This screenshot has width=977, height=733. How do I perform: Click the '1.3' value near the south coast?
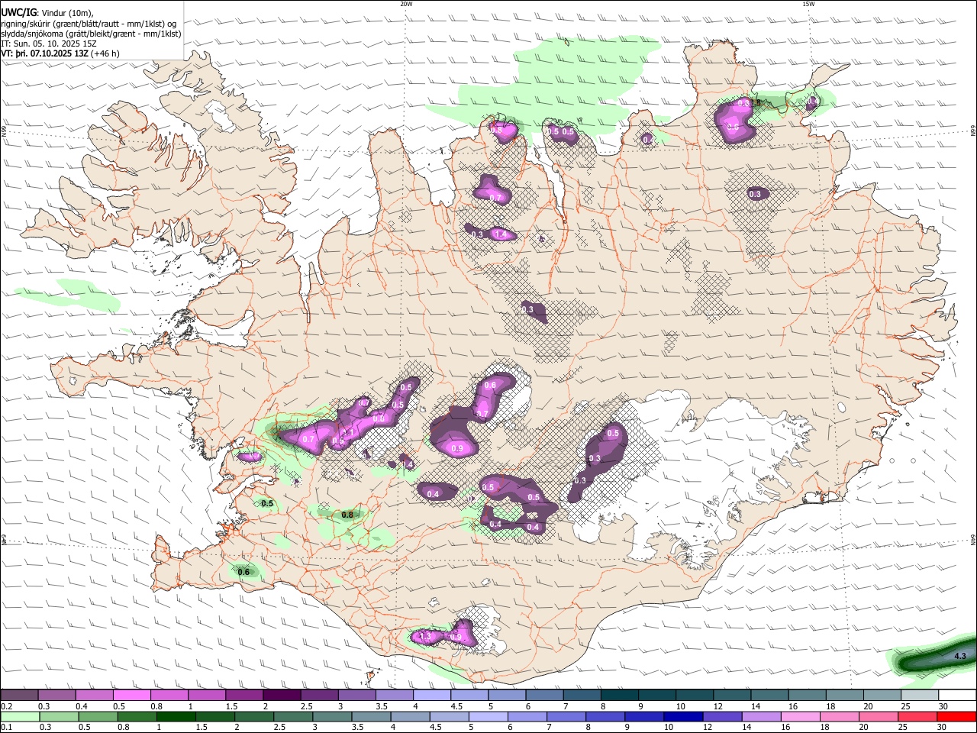point(426,636)
